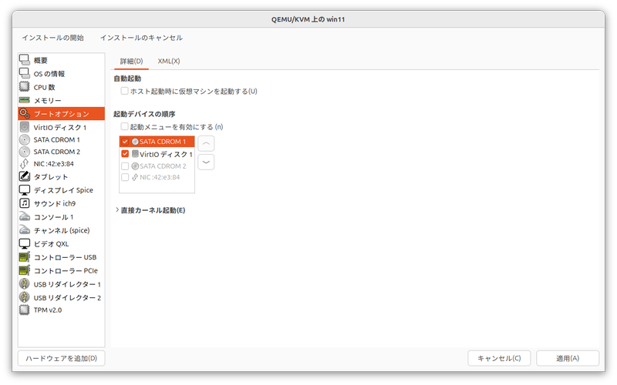Open 'TPM v2.0' text entry in hardware list
The width and height of the screenshot is (617, 385).
48,310
